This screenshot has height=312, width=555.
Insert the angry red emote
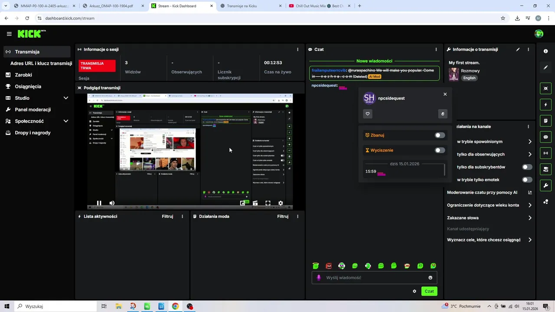click(x=329, y=266)
